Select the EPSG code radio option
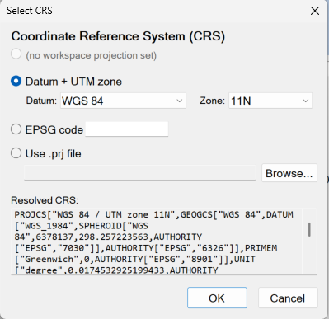329x319 pixels. click(16, 129)
